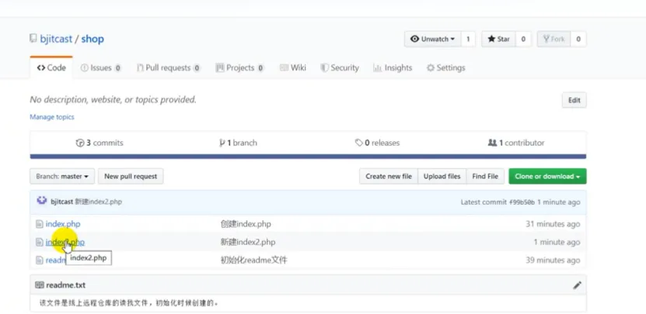Viewport: 646px width, 314px height.
Task: Switch to the Pull requests tab
Action: 169,67
